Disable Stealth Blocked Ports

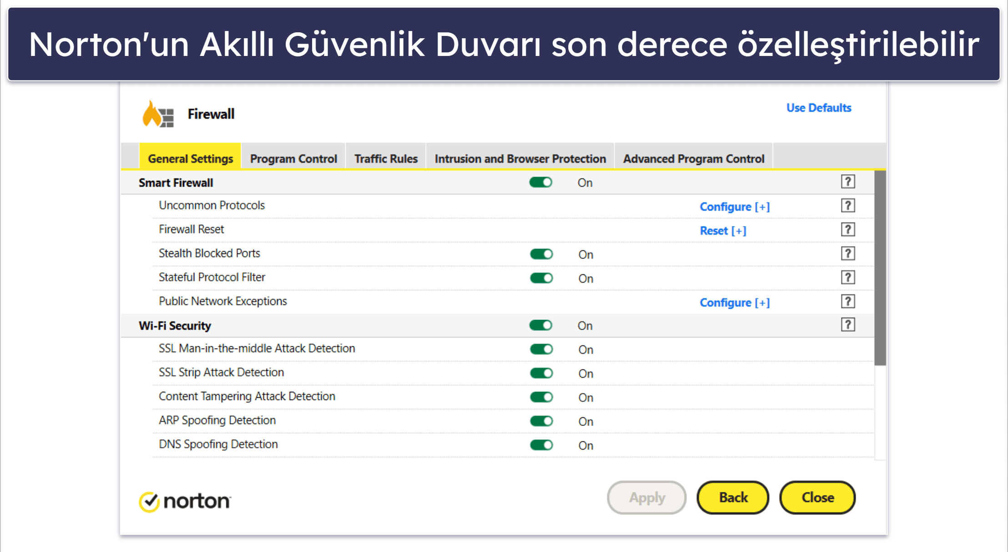click(x=541, y=254)
